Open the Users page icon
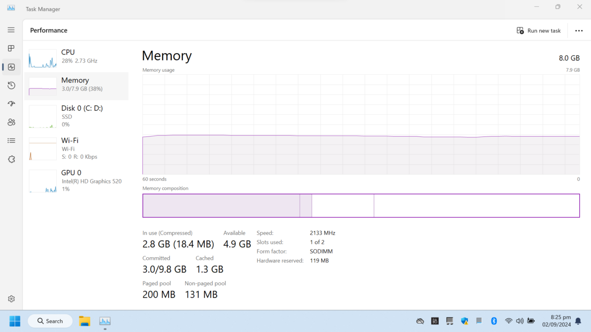591x332 pixels. pyautogui.click(x=11, y=122)
